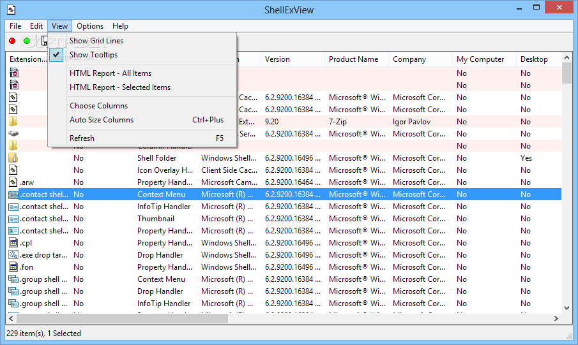Sort by the Extension column header
578x345 pixels.
point(27,59)
